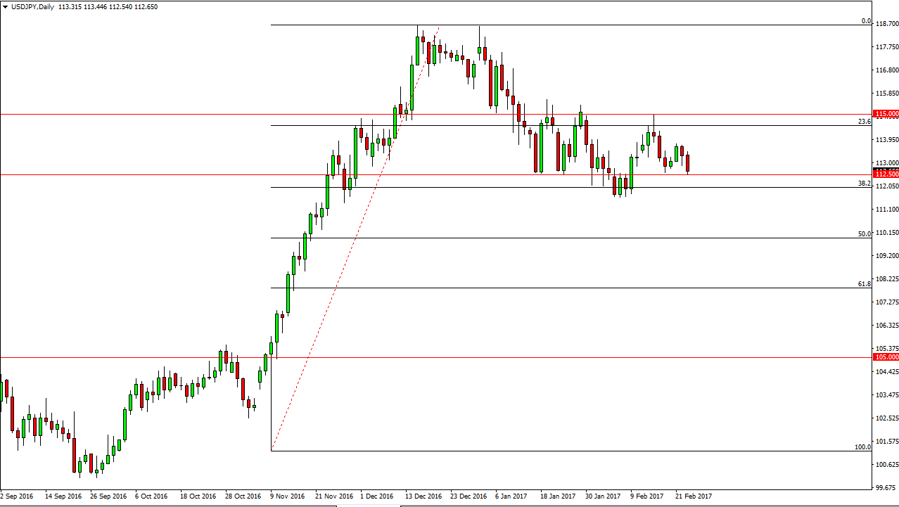Click the Fibonacci 61.8 level label

pos(865,283)
